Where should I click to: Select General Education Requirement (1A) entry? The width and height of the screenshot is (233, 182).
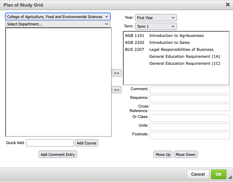click(185, 56)
